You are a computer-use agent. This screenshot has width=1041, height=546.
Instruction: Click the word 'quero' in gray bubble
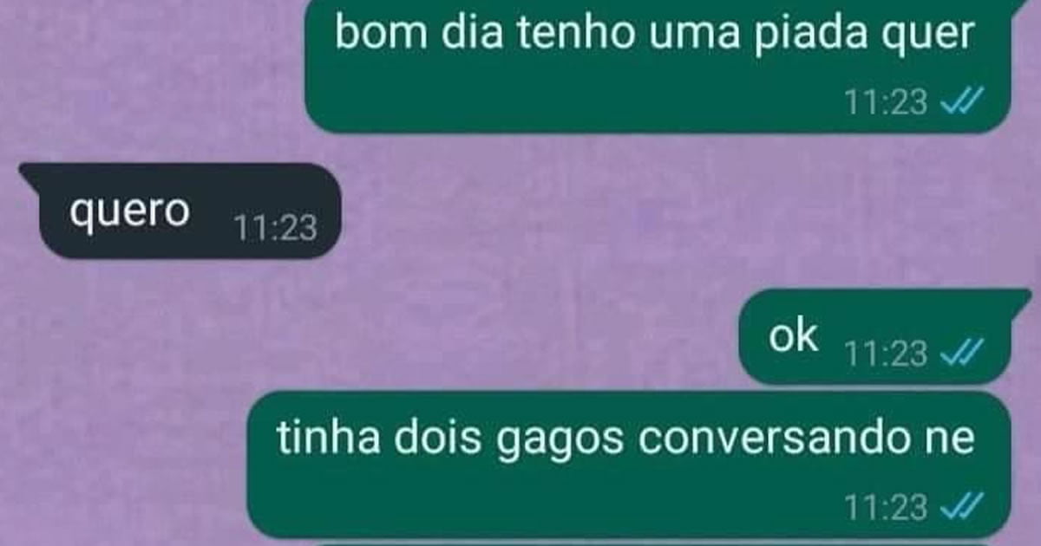point(129,213)
